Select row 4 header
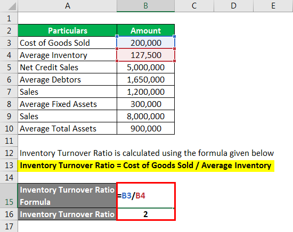Screen dimensions: 293x232 point(9,55)
